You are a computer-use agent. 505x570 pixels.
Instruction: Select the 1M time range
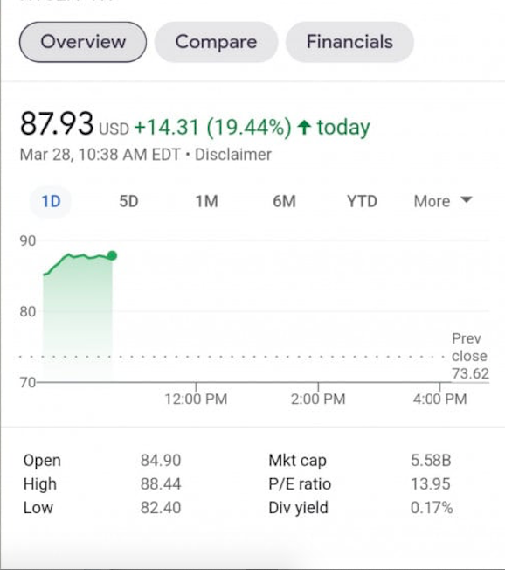click(207, 201)
